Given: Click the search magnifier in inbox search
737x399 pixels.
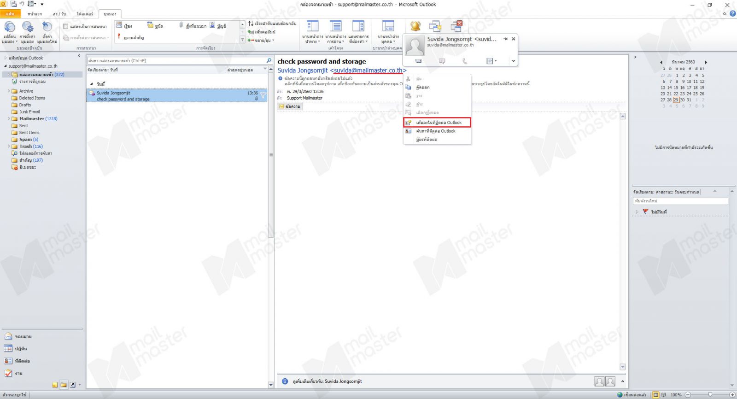Looking at the screenshot, I should (x=269, y=60).
